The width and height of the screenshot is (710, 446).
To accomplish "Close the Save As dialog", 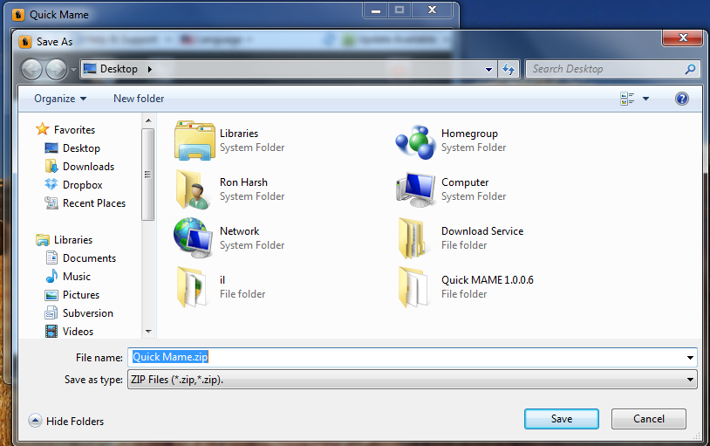I will (683, 38).
